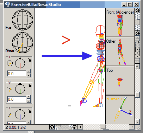Click the rotate icon left of bottom slider
This screenshot has height=133, width=143.
(x=52, y=127)
